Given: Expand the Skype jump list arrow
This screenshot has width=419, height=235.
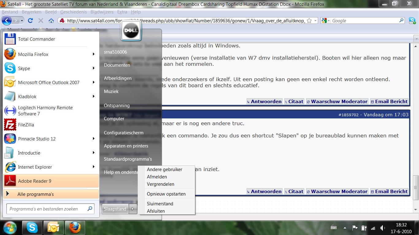Looking at the screenshot, I should click(94, 69).
